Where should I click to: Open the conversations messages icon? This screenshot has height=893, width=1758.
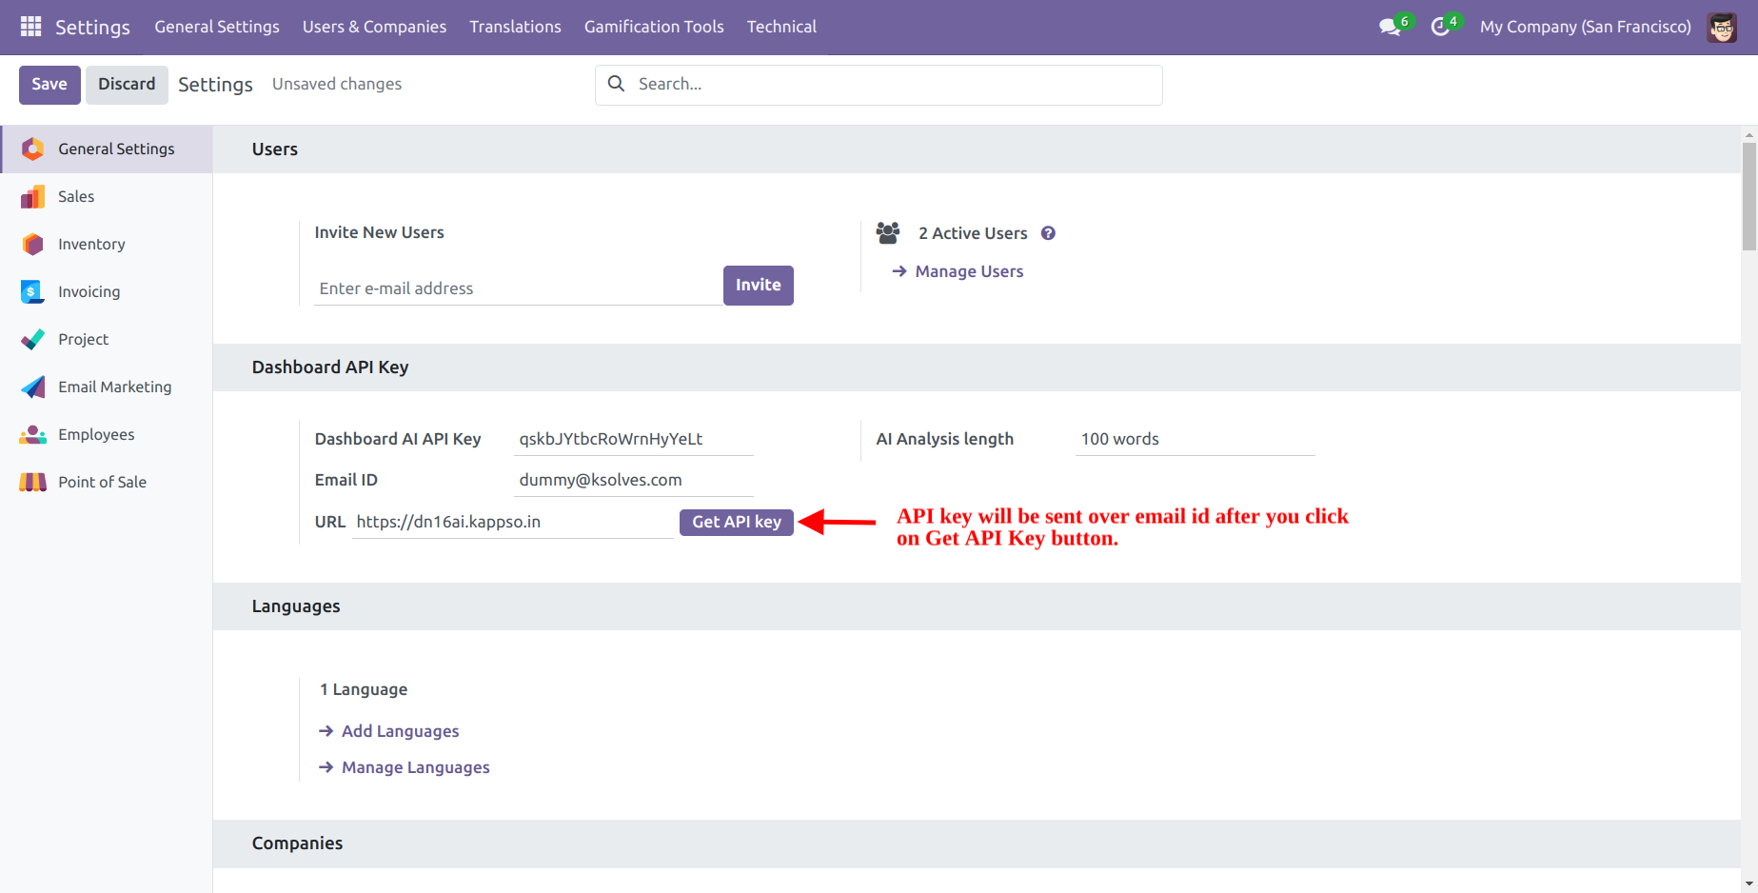1390,27
